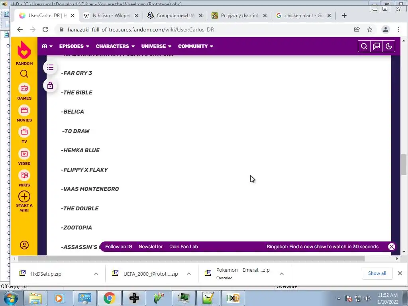
Task: Open the table of contents list icon
Action: pyautogui.click(x=50, y=68)
